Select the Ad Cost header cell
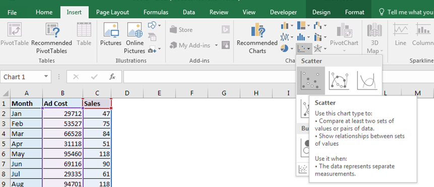 point(63,104)
